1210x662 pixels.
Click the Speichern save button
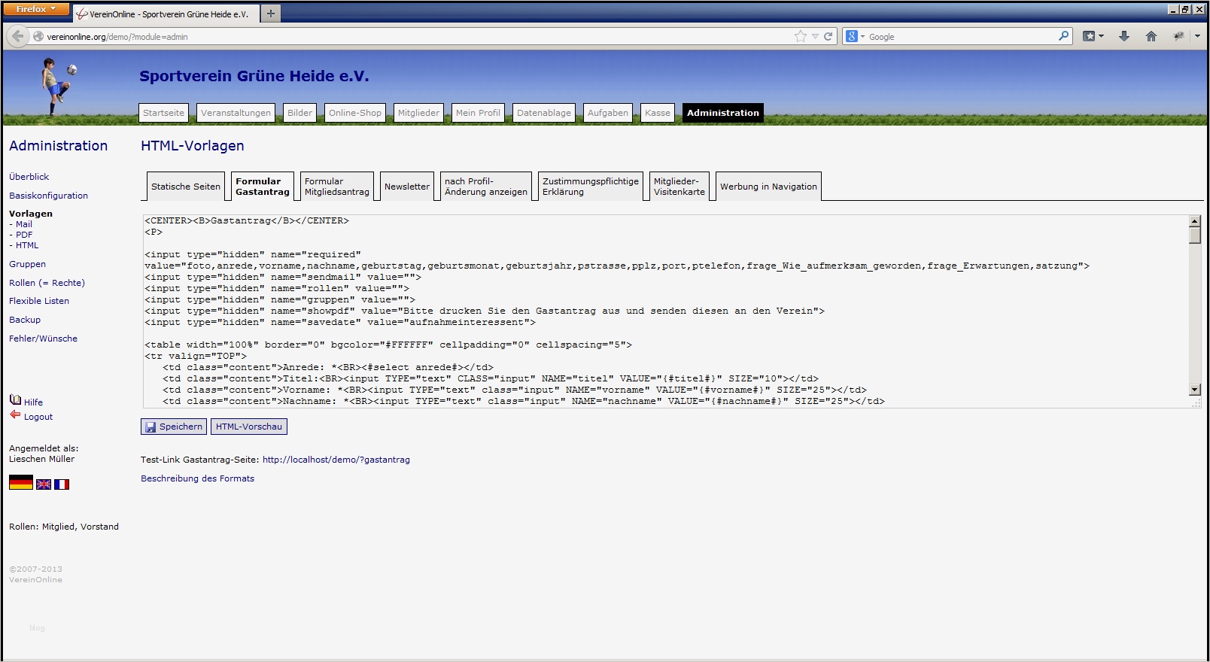pyautogui.click(x=175, y=427)
